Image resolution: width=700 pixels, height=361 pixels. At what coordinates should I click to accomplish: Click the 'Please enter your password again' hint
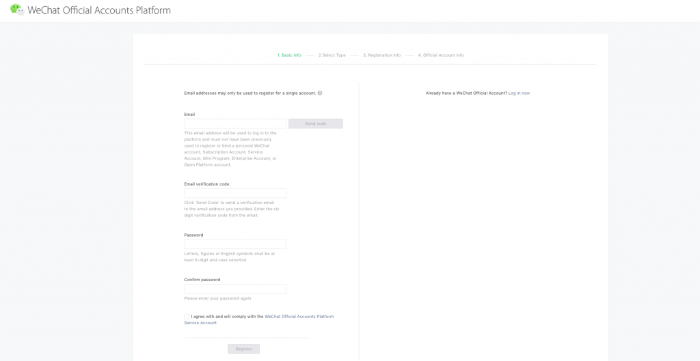point(217,298)
